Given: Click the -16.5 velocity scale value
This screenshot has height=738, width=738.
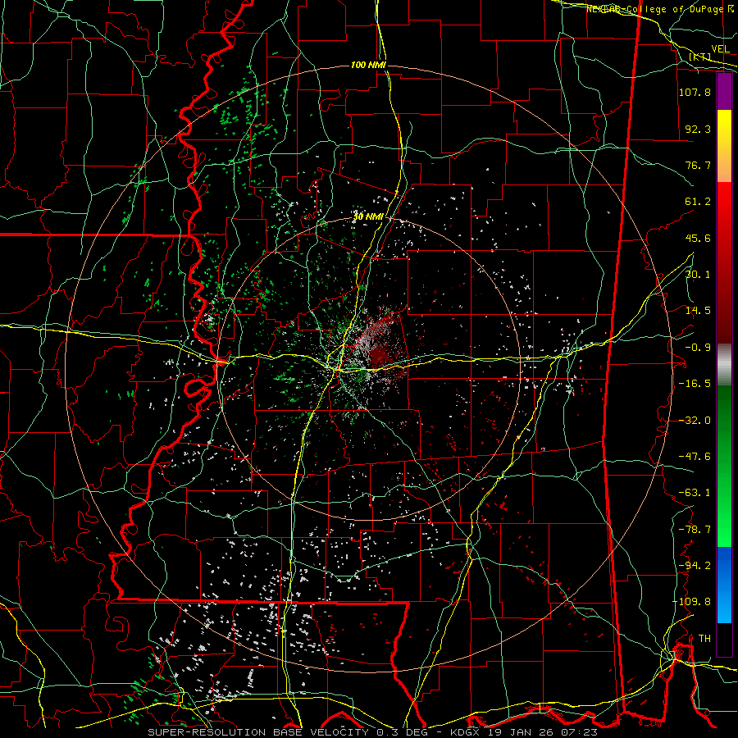Looking at the screenshot, I should 695,384.
